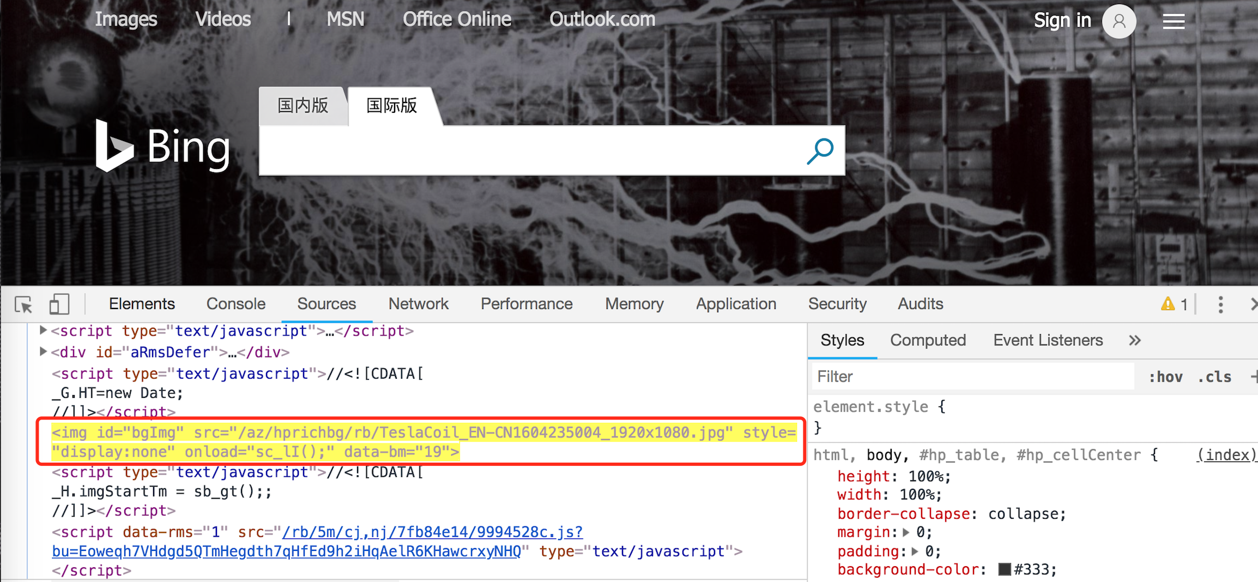Switch to the Sources tab
The image size is (1258, 582).
click(326, 304)
